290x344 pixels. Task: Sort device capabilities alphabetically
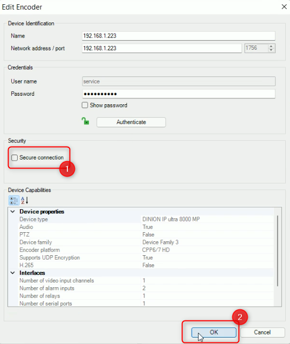[25, 200]
